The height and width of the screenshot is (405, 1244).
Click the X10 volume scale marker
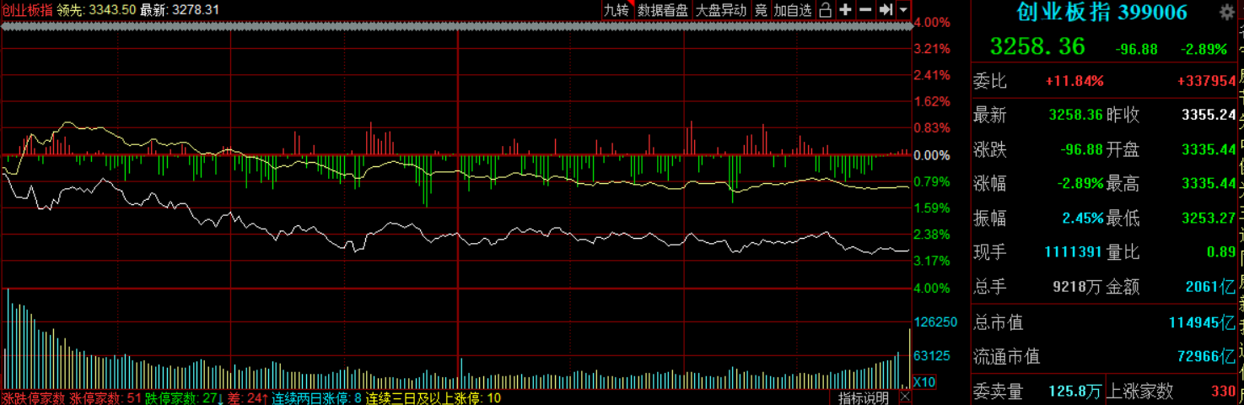click(924, 381)
